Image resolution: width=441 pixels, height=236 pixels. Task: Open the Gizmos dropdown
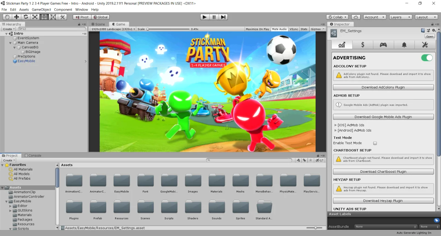pos(317,29)
